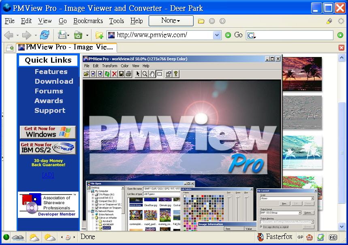This screenshot has height=245, width=348.
Task: Click the Fasterfox fox icon
Action: 260,237
